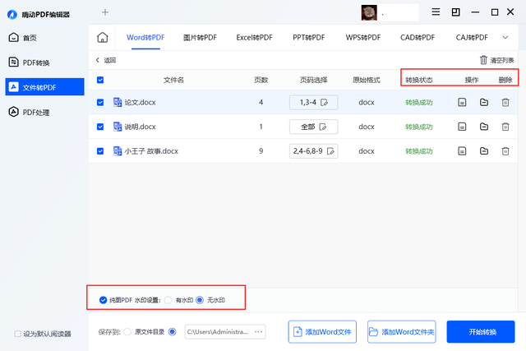
Task: Go to the home icon in tab bar
Action: pos(102,37)
